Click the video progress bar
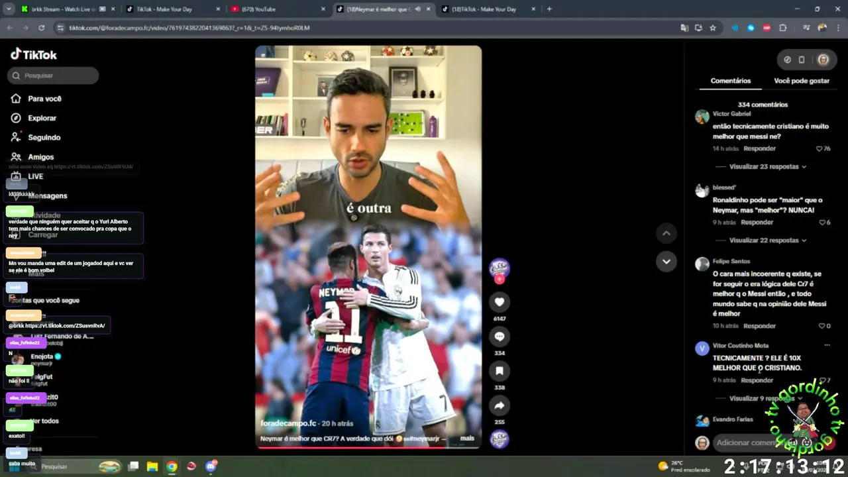The height and width of the screenshot is (477, 848). (368, 447)
